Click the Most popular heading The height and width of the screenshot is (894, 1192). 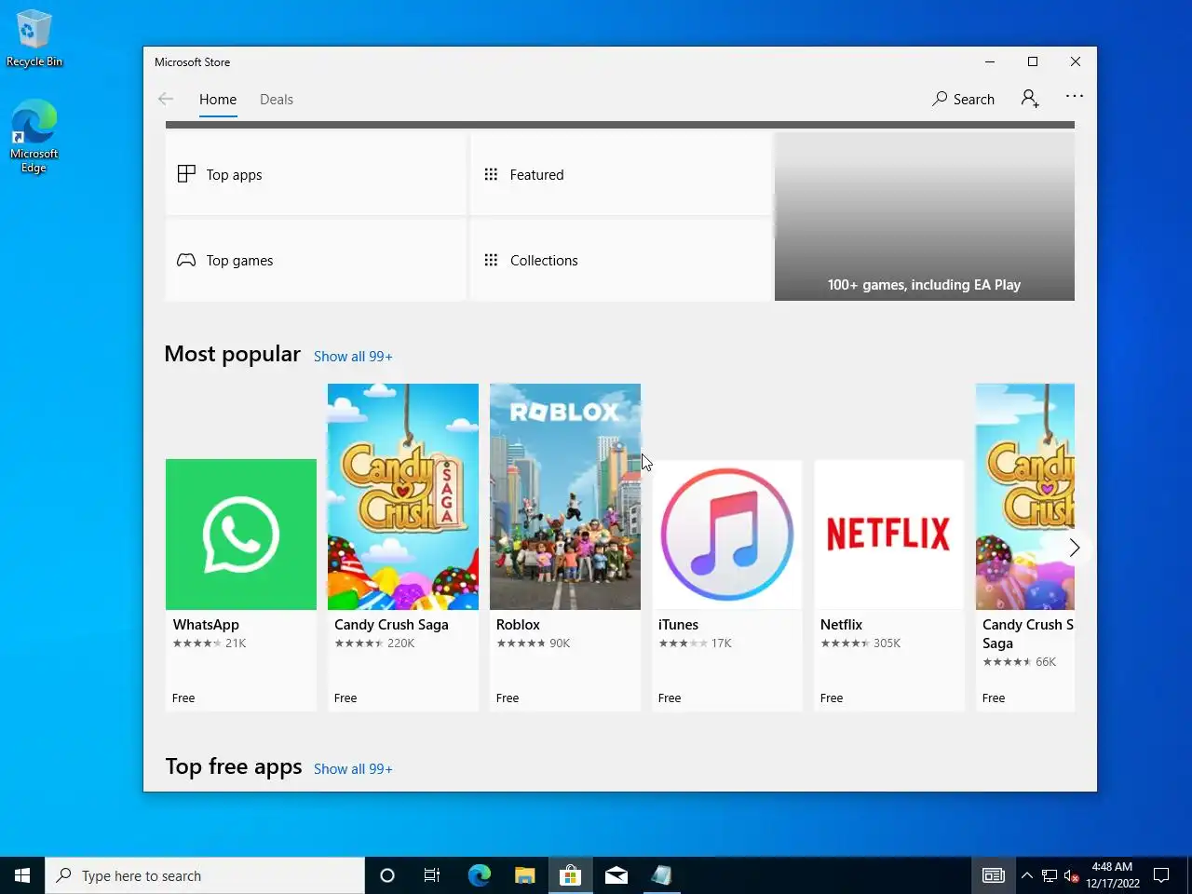(233, 354)
